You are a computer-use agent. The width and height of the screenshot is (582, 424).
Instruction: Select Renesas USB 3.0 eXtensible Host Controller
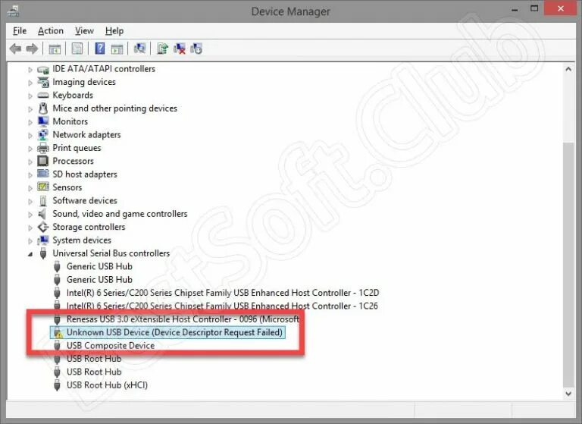pos(183,319)
